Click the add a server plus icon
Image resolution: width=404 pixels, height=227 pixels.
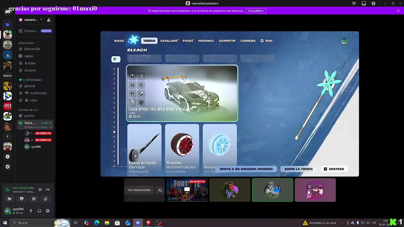pos(8,157)
